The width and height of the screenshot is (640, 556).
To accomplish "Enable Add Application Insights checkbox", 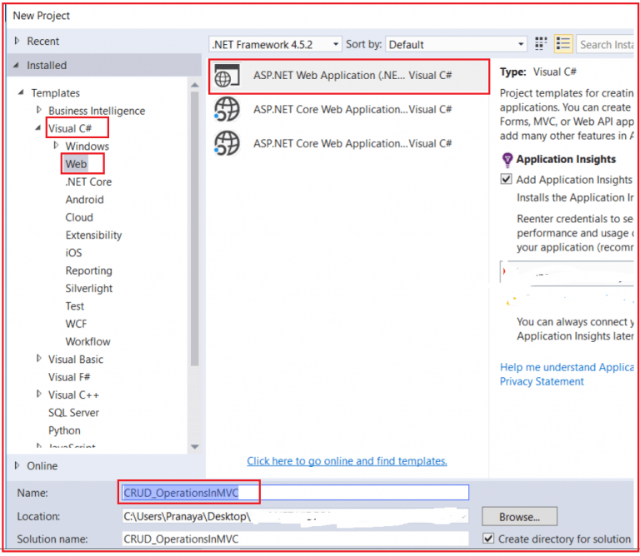I will [507, 180].
